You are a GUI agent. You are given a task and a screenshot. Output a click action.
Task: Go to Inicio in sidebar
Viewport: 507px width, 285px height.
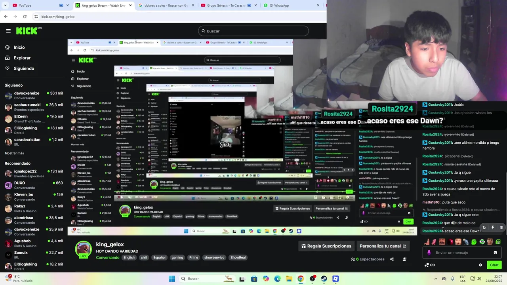(19, 47)
